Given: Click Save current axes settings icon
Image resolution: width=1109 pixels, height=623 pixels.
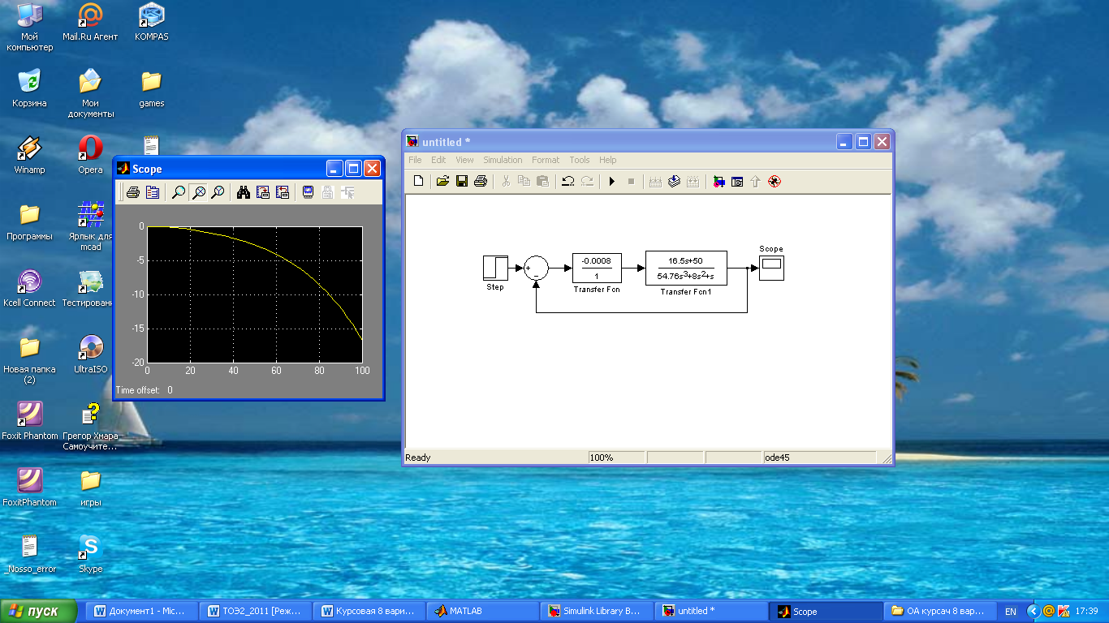Looking at the screenshot, I should (262, 192).
